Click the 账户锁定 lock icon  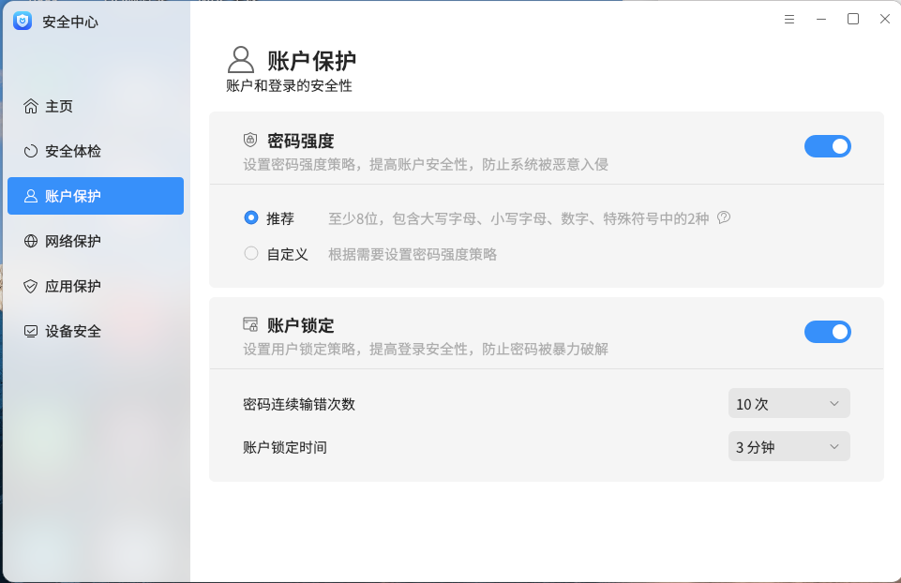click(250, 325)
